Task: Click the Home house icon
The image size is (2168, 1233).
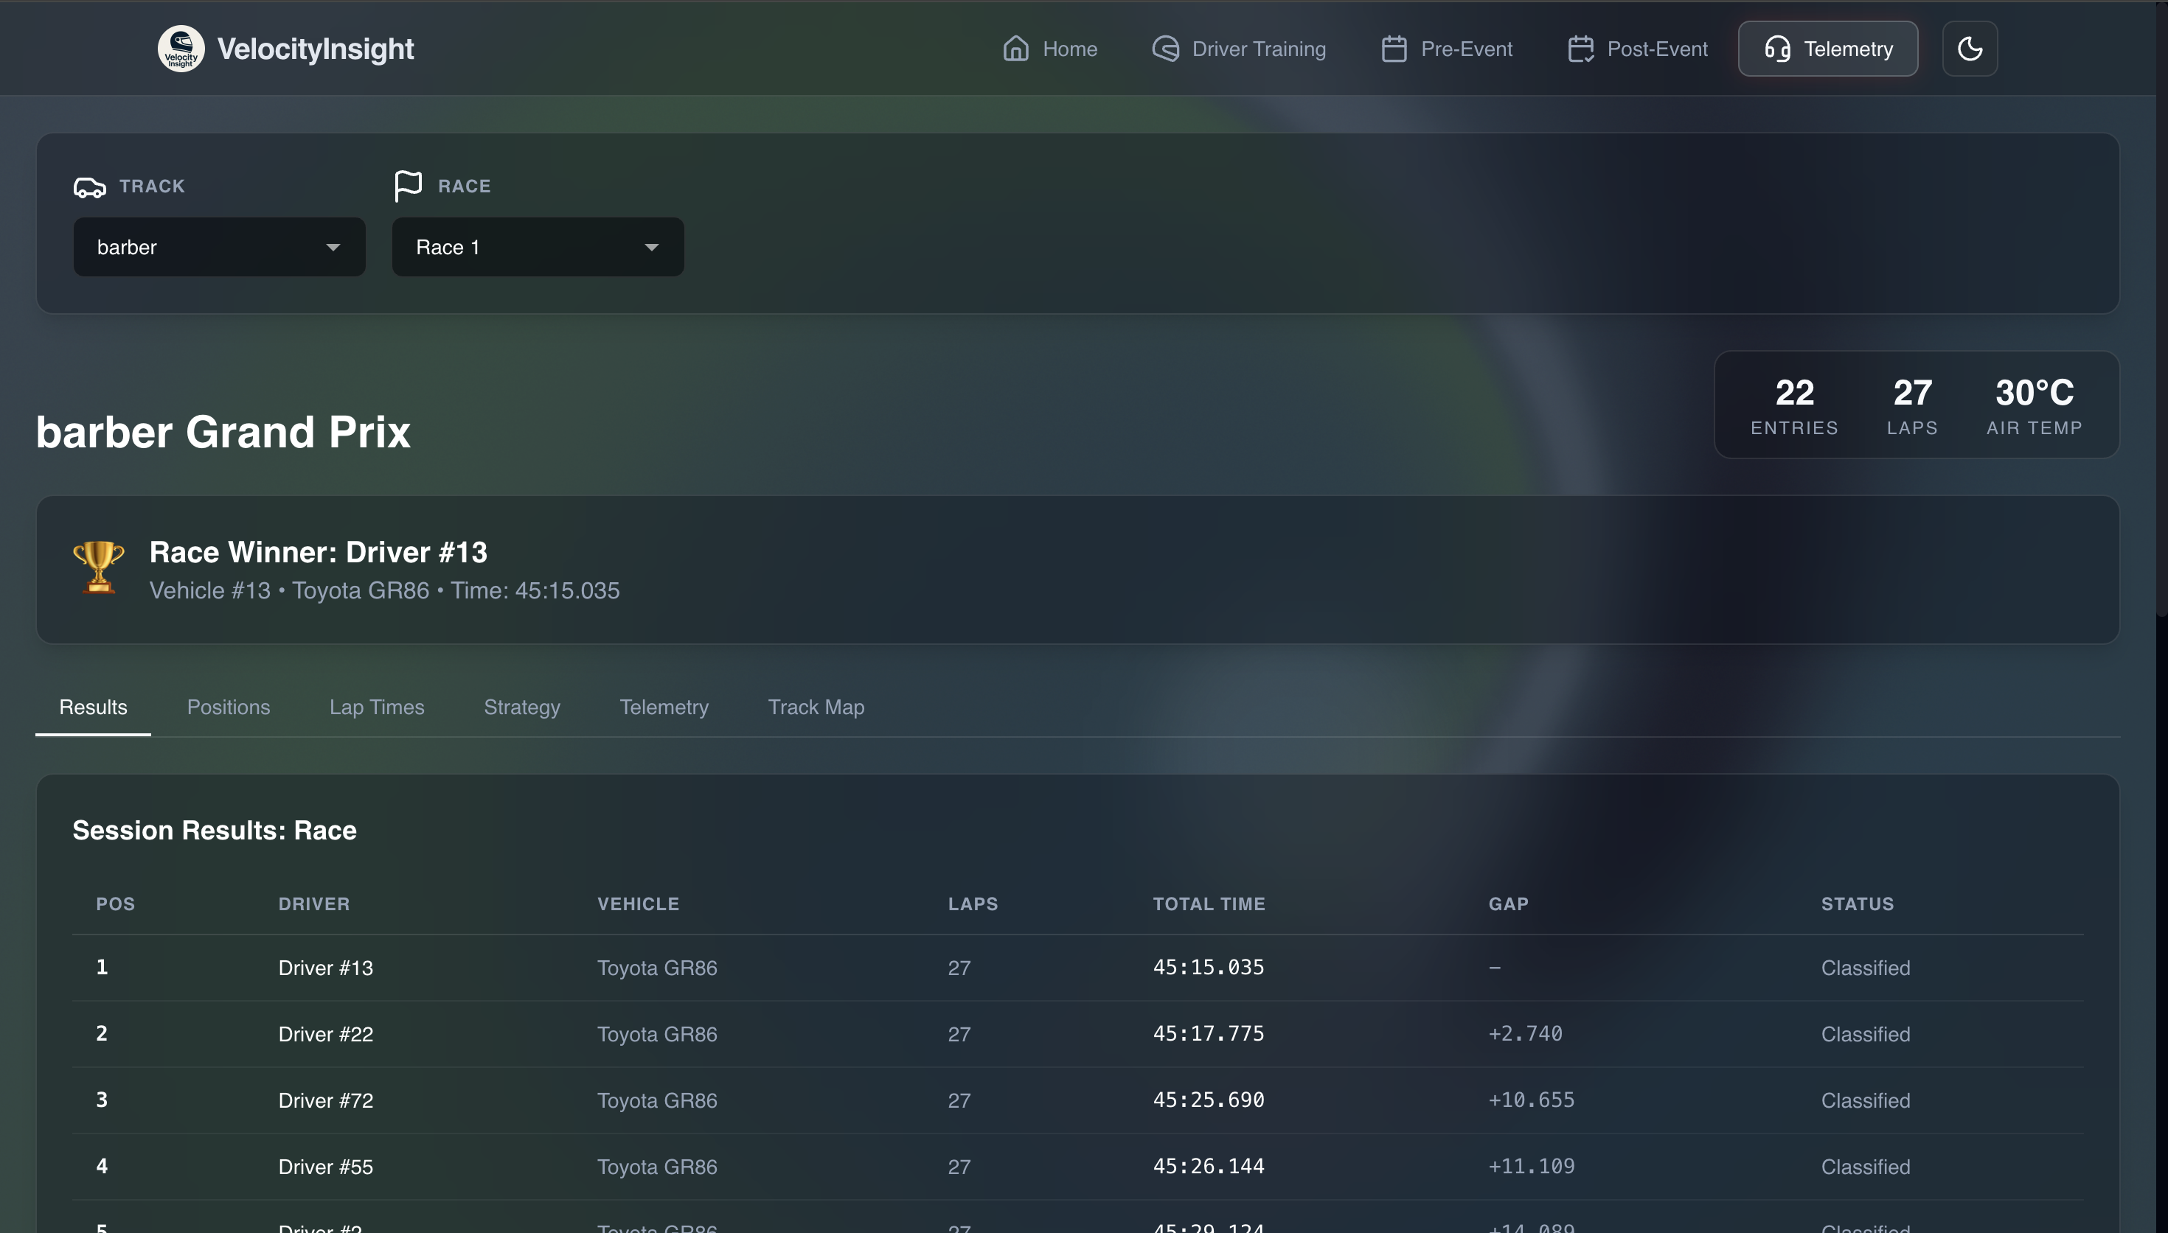Action: click(1016, 48)
